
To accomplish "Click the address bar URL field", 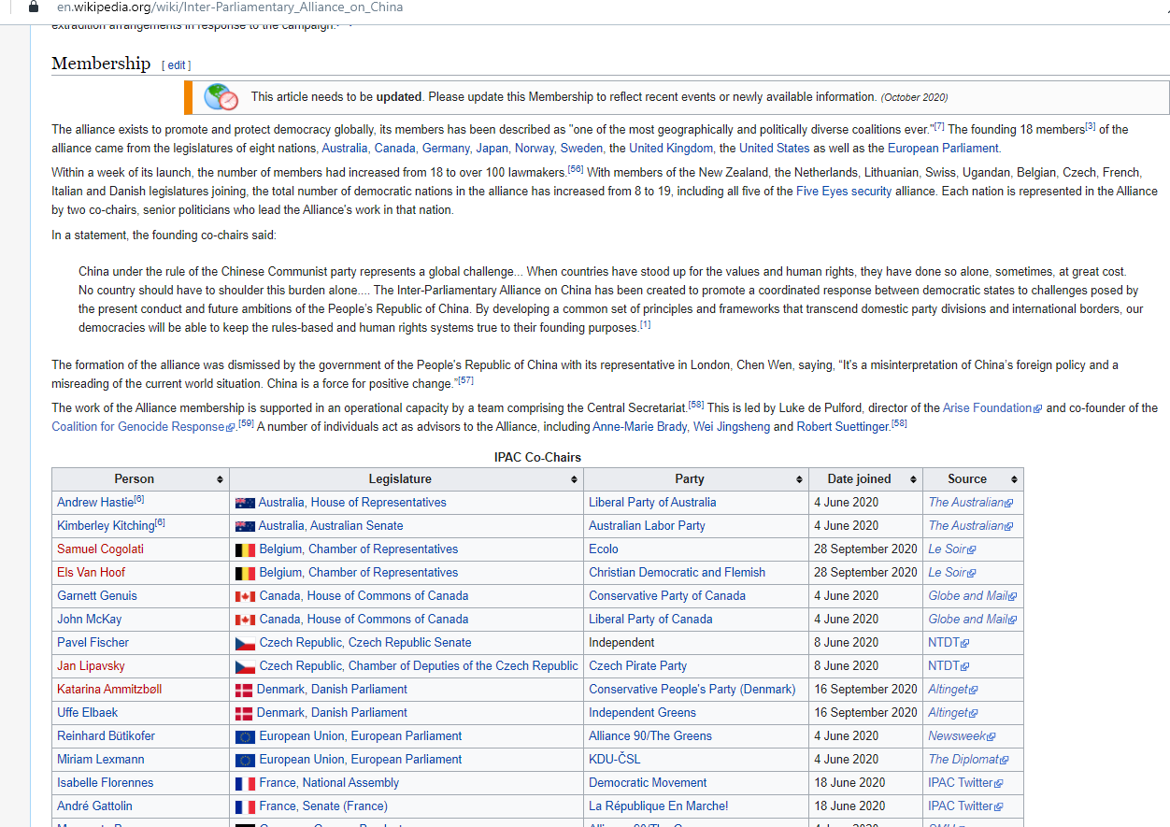I will coord(230,7).
